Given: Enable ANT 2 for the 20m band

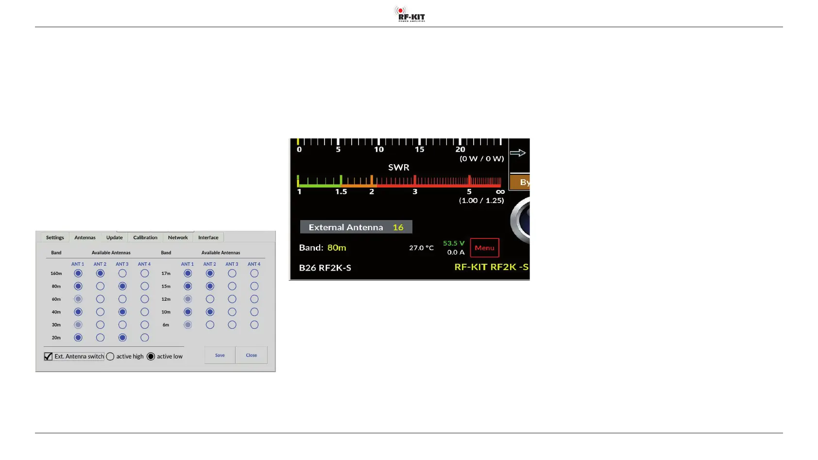Looking at the screenshot, I should click(101, 338).
